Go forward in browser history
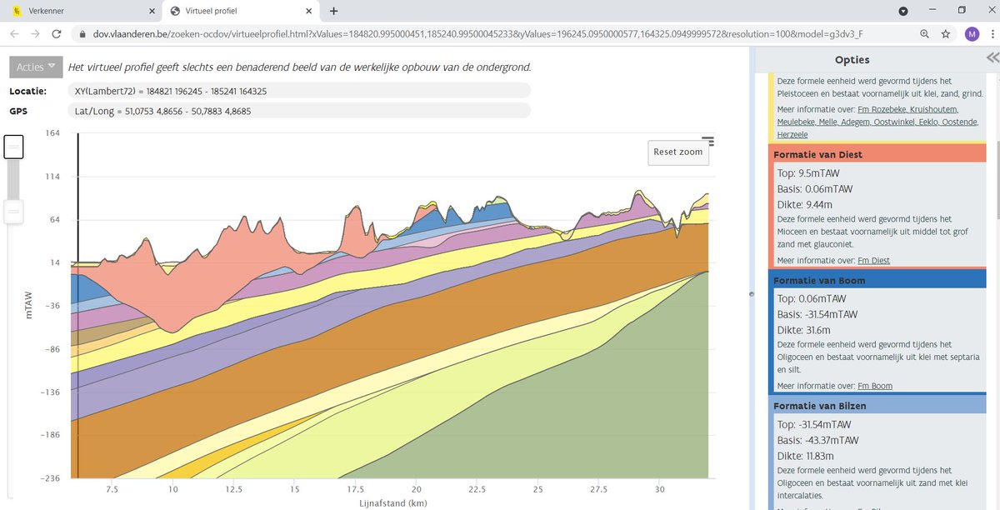 point(35,34)
